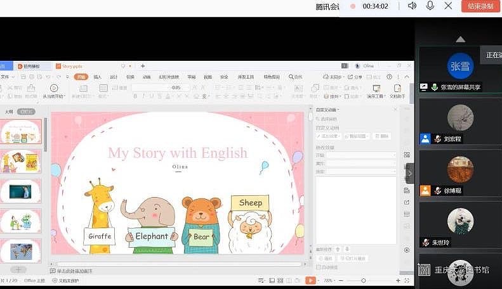Switch to slide sorter view icon
The image size is (502, 289).
[x=281, y=280]
